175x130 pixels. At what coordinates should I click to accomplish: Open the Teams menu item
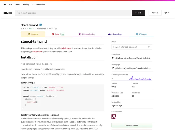(x=17, y=5)
